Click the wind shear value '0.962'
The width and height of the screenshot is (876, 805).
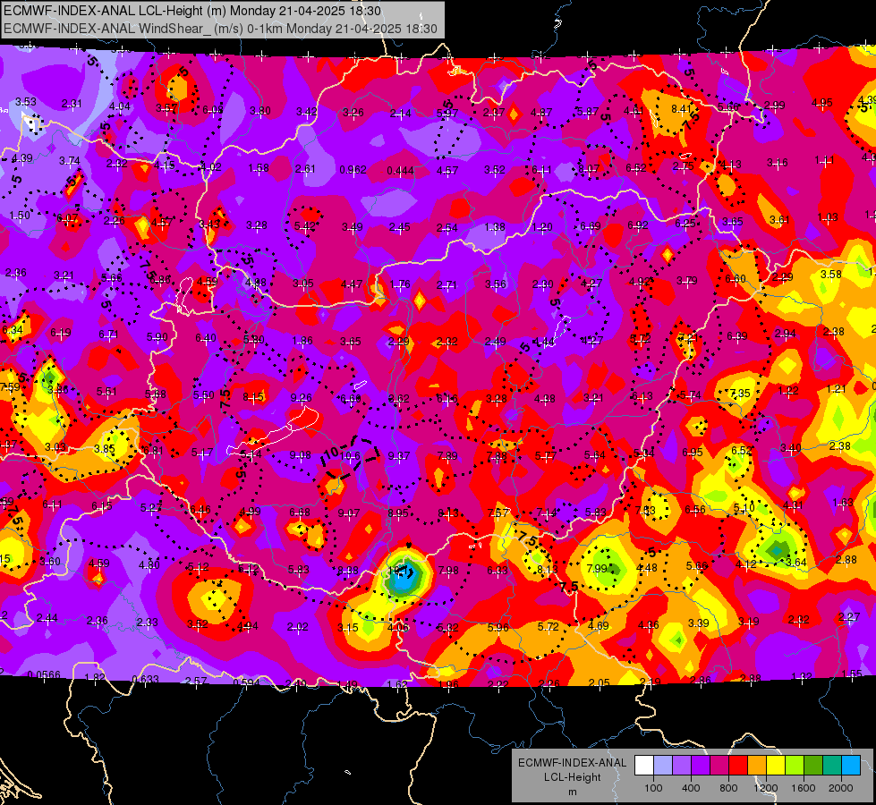click(353, 170)
